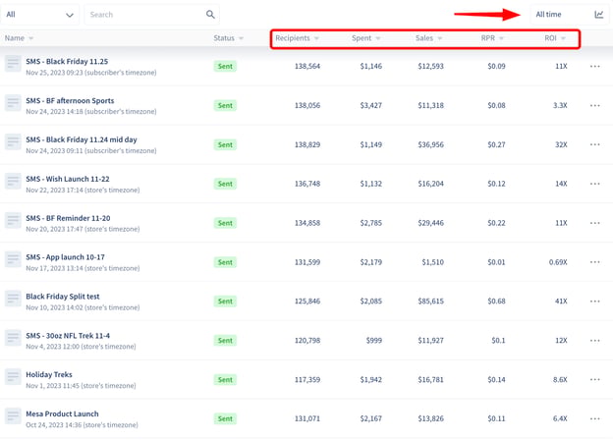Open the chart view icon beside All time
The width and height of the screenshot is (613, 440).
(599, 15)
